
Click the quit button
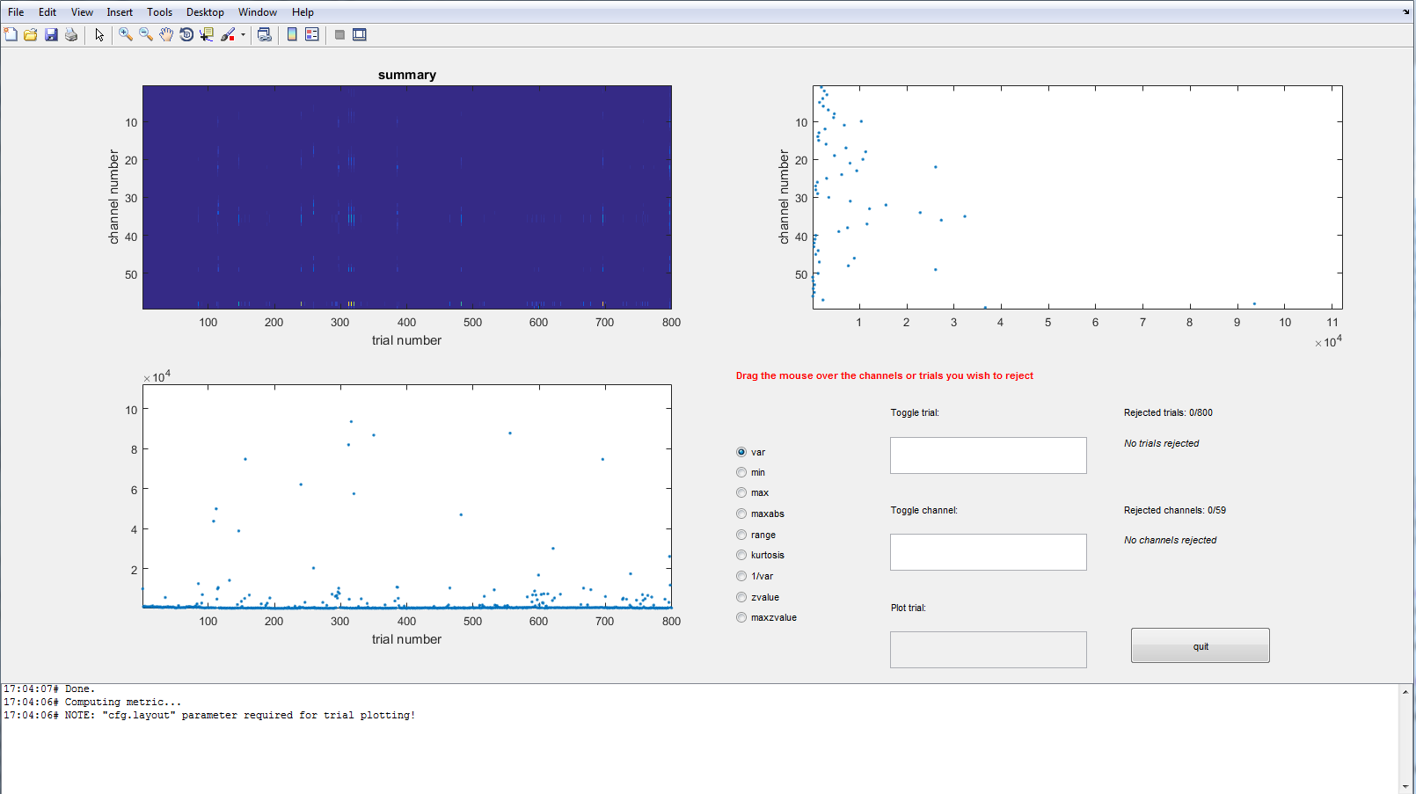point(1200,645)
